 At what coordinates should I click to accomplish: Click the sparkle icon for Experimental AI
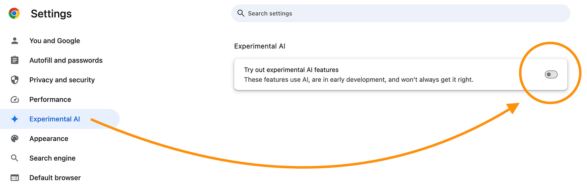[15, 119]
